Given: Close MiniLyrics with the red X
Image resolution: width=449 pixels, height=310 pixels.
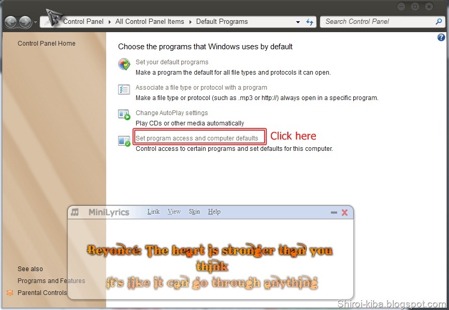Looking at the screenshot, I should 345,213.
